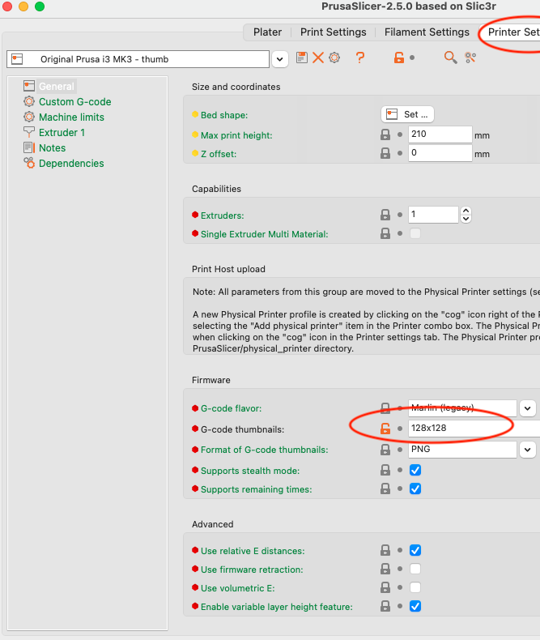
Task: Click the Extruders count stepper arrows
Action: [x=466, y=215]
